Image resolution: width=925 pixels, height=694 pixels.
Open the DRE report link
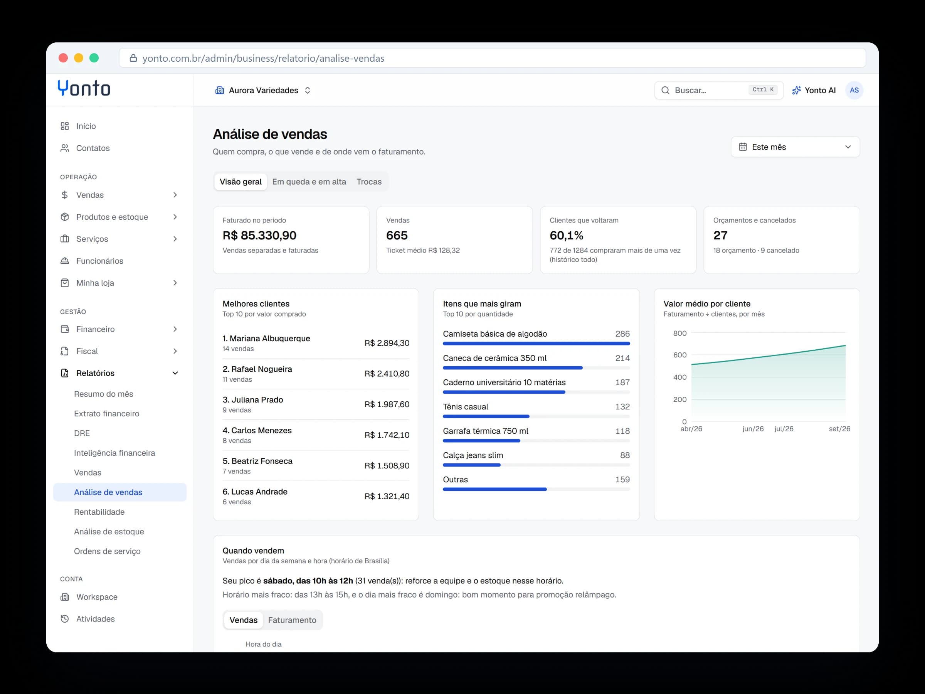coord(82,433)
